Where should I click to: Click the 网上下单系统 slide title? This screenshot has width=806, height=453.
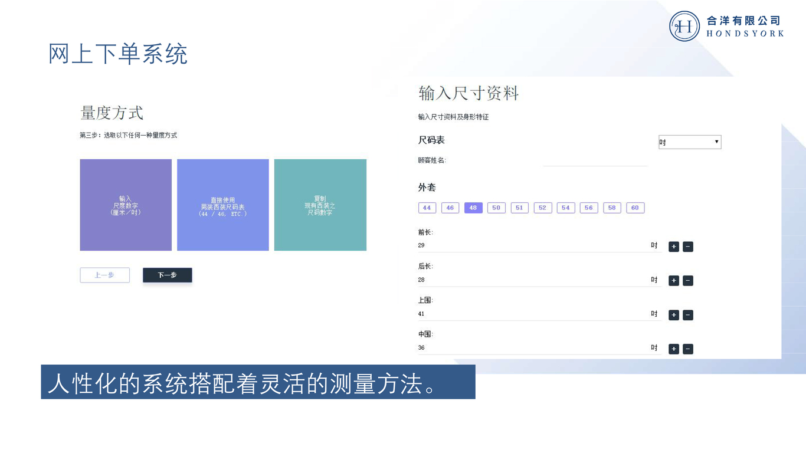point(118,54)
